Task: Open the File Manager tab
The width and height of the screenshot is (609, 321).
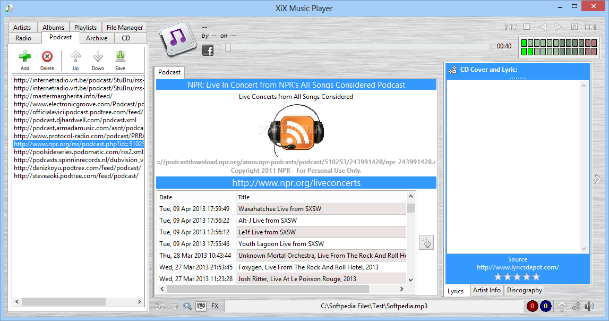Action: (x=125, y=27)
